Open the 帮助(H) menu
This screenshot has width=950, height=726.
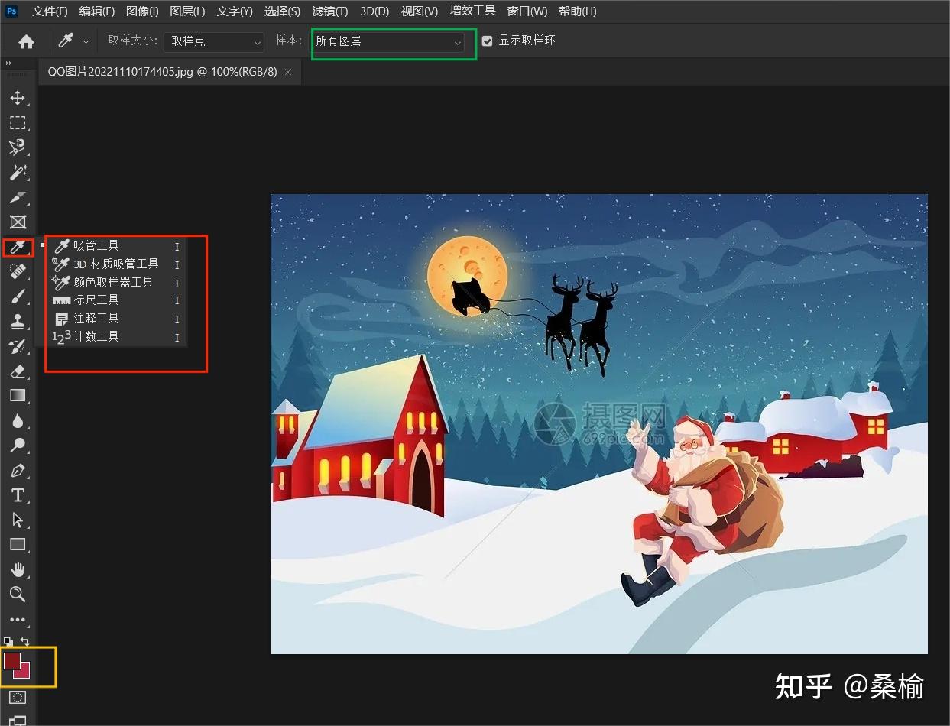pos(577,11)
